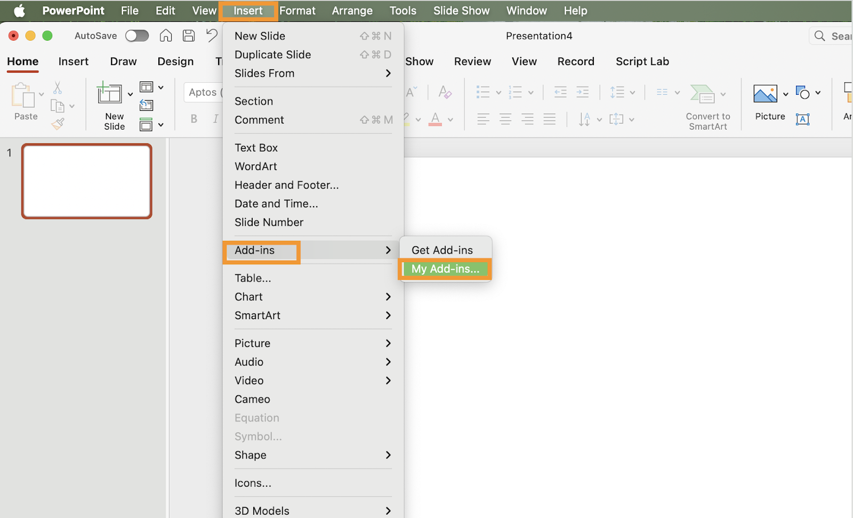The height and width of the screenshot is (518, 853).
Task: Open the bullets list dropdown
Action: coord(498,93)
